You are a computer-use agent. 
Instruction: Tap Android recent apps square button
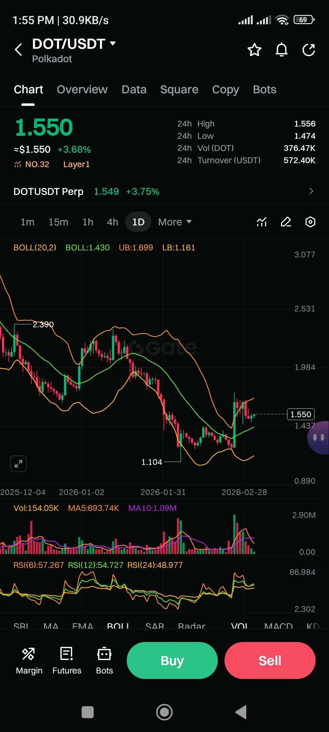88,712
